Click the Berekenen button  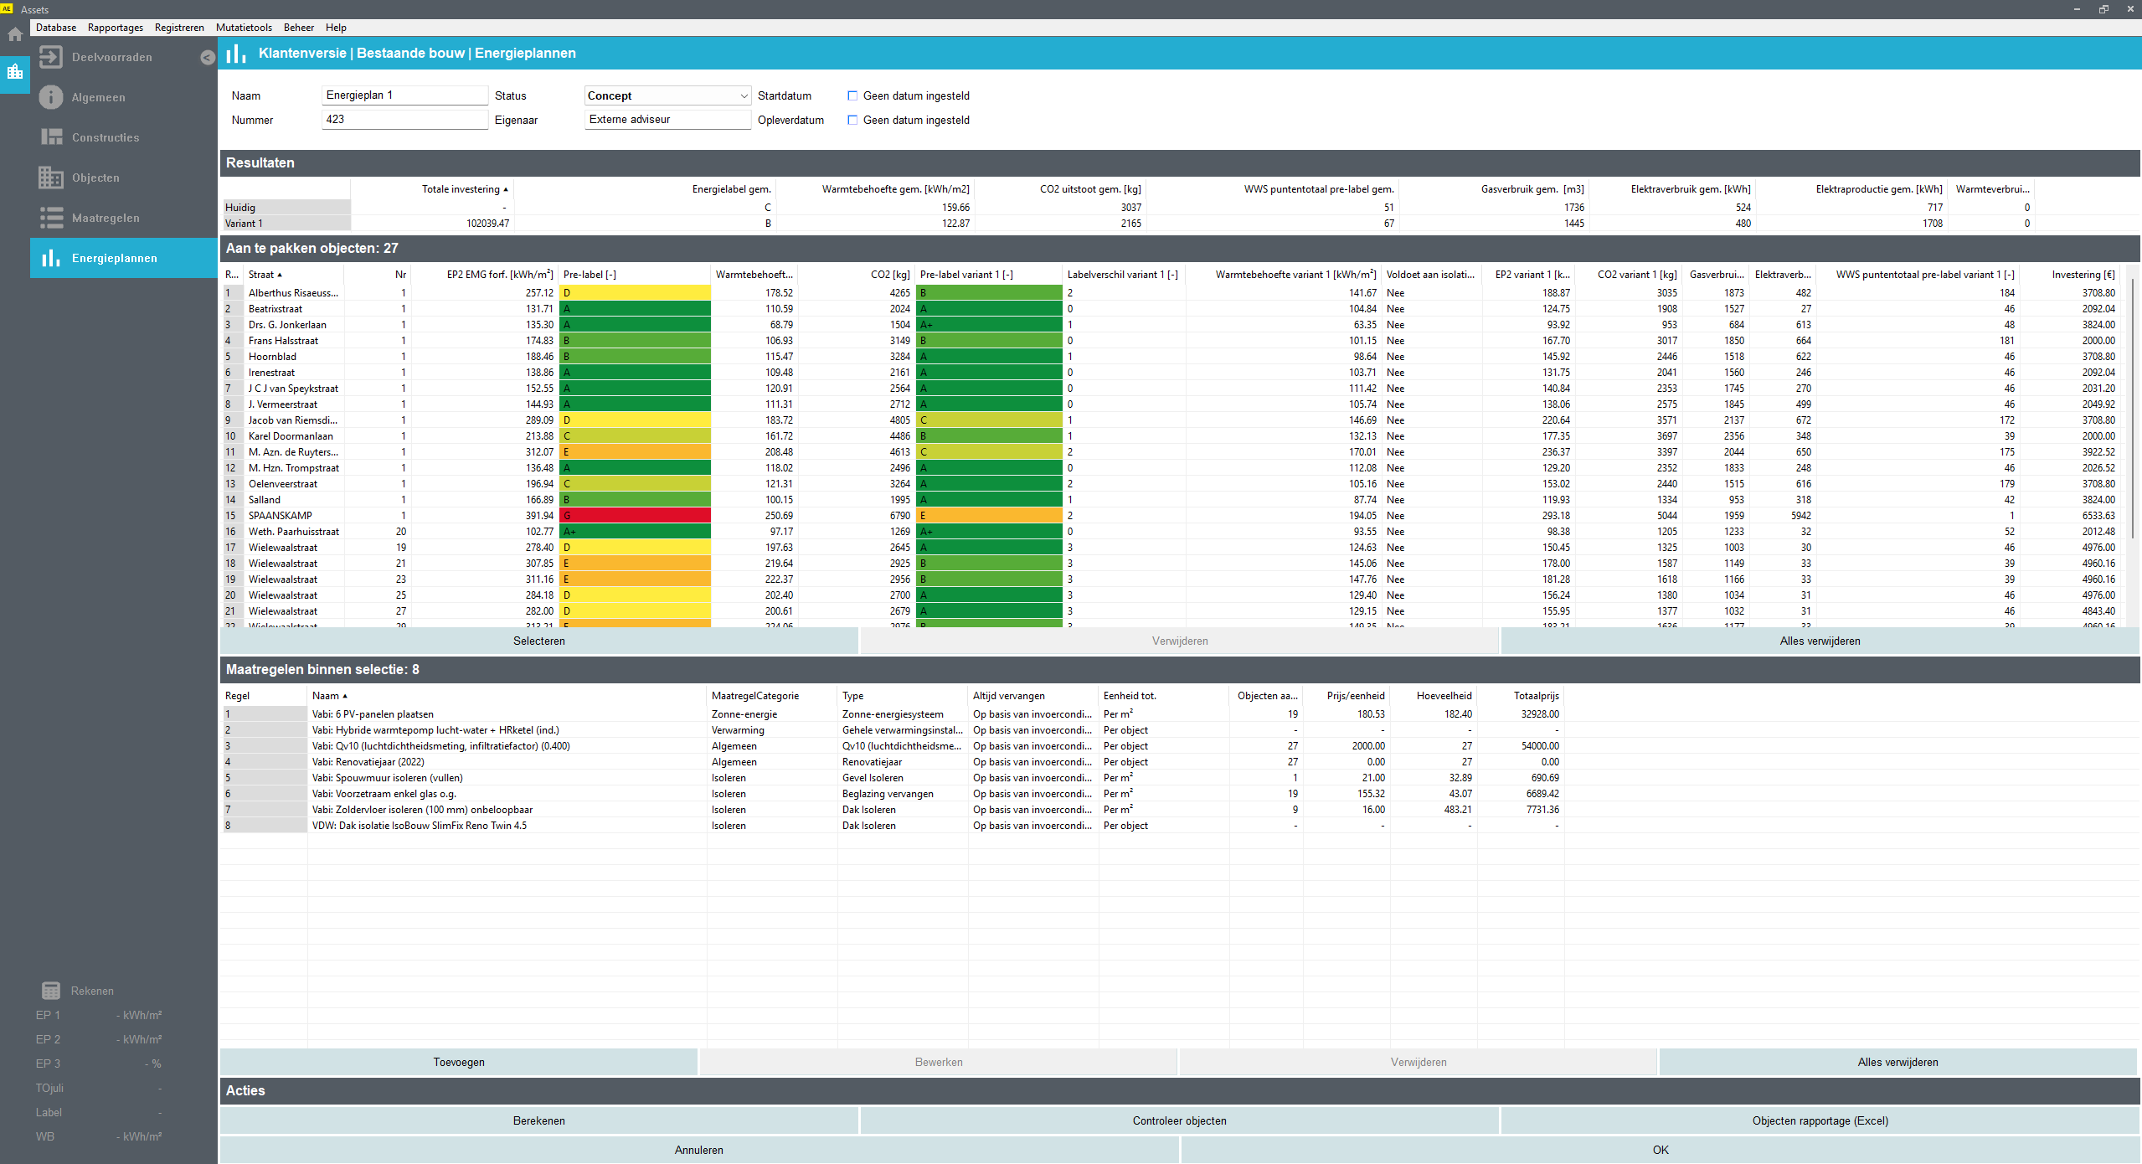pyautogui.click(x=538, y=1120)
